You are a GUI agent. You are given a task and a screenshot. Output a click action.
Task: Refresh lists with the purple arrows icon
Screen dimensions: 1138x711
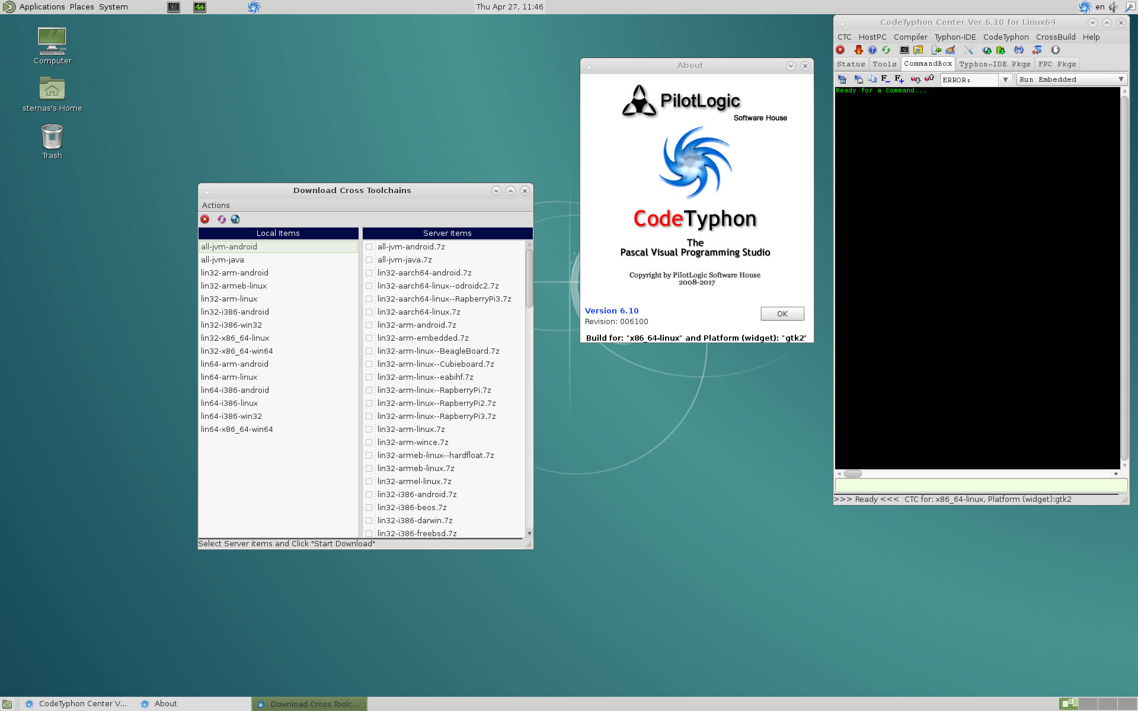pyautogui.click(x=222, y=219)
